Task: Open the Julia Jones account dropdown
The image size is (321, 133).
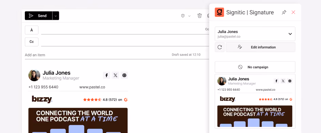Action: (x=255, y=34)
